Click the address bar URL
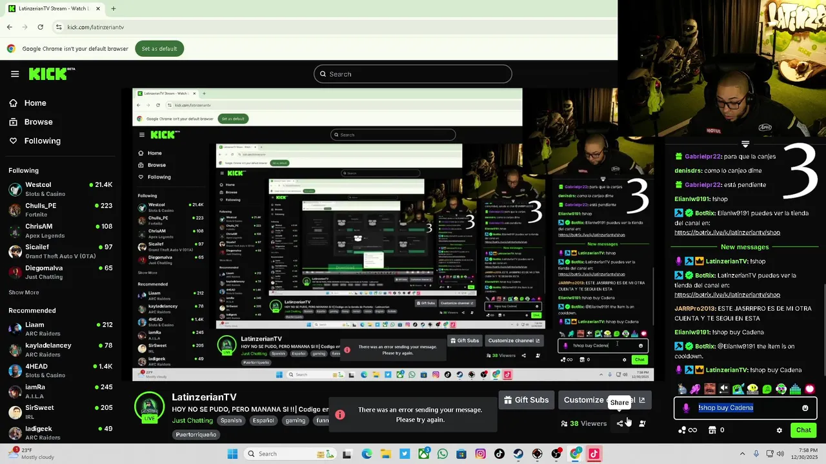This screenshot has height=464, width=826. [x=96, y=27]
